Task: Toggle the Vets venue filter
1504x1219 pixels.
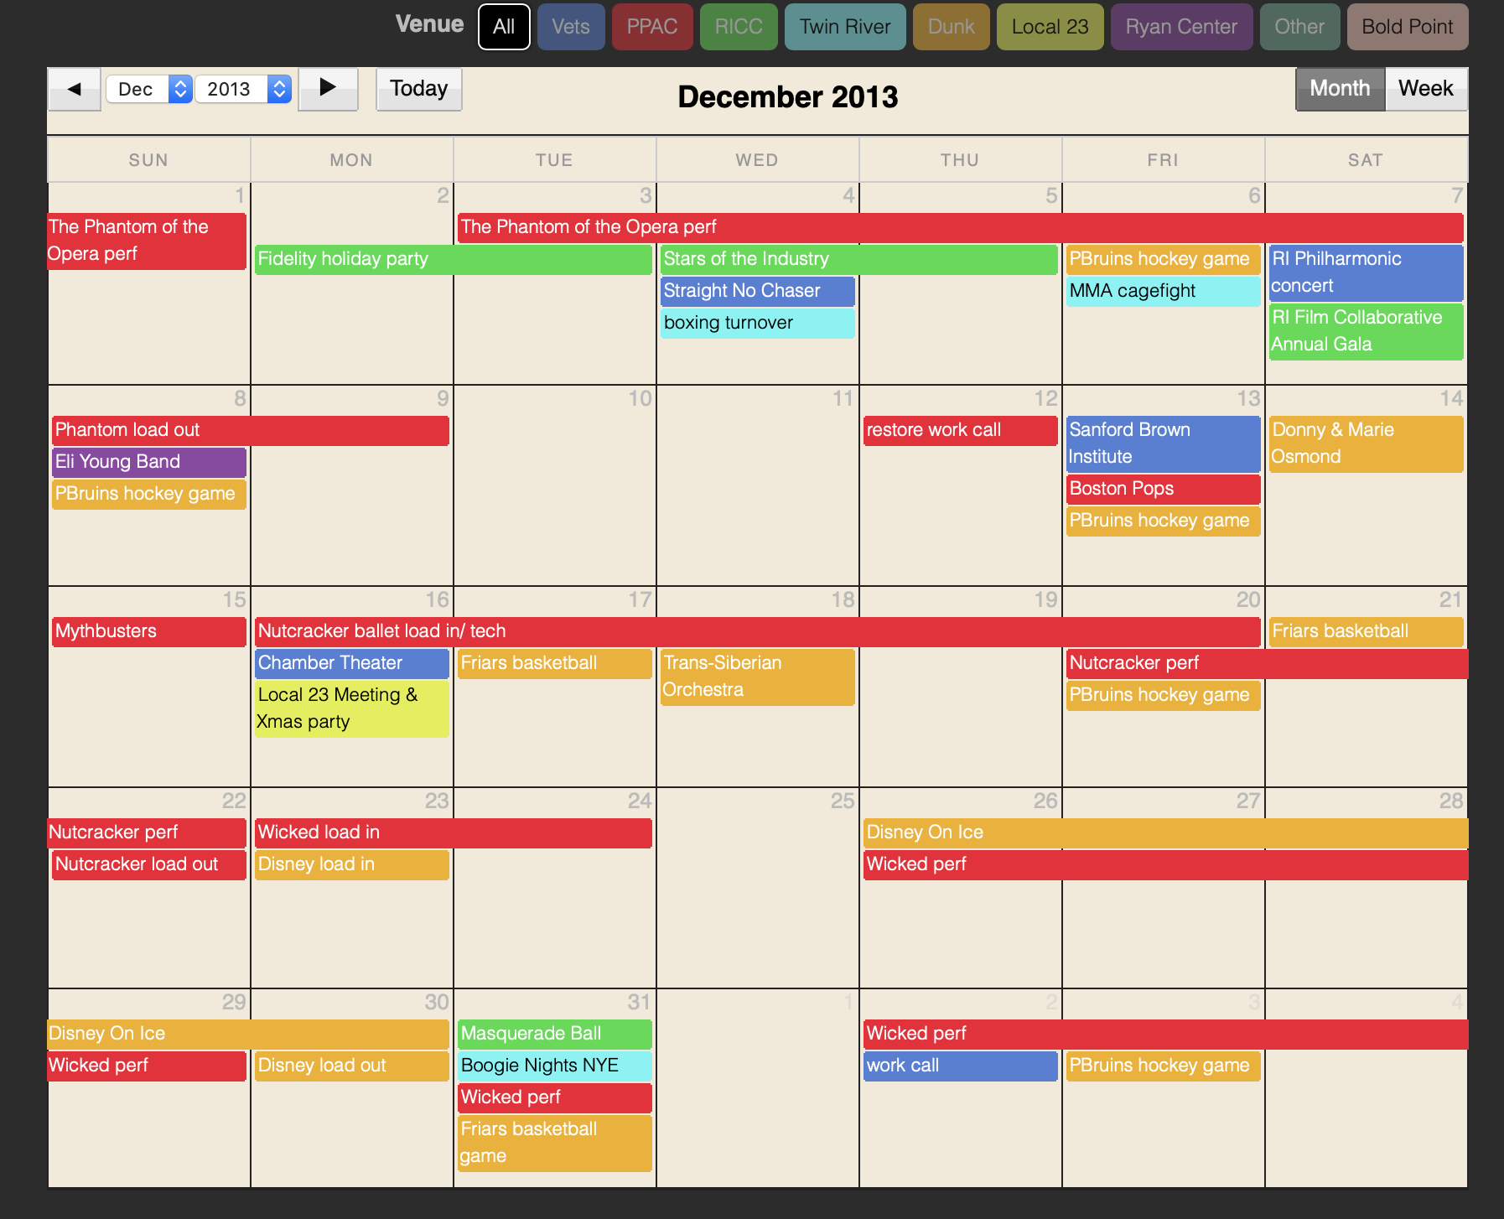Action: tap(571, 27)
